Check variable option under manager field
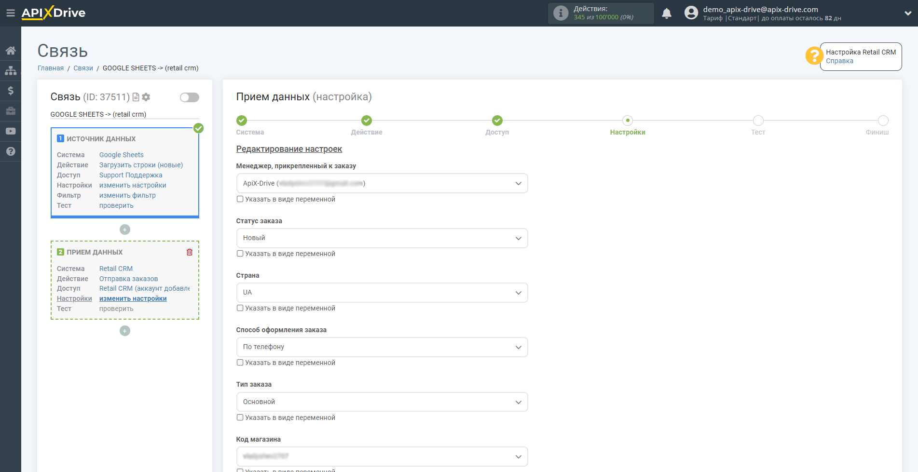The height and width of the screenshot is (472, 918). click(x=240, y=199)
